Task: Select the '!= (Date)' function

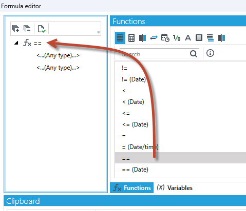Action: click(180, 79)
